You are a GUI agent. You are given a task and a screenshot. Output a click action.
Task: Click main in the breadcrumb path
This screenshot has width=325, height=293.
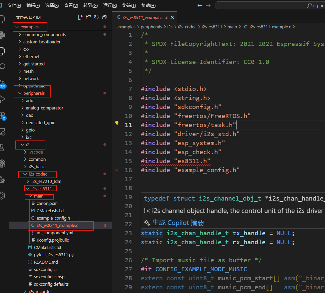coord(232,27)
